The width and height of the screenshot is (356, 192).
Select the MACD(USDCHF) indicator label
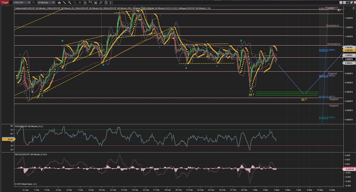[31, 154]
